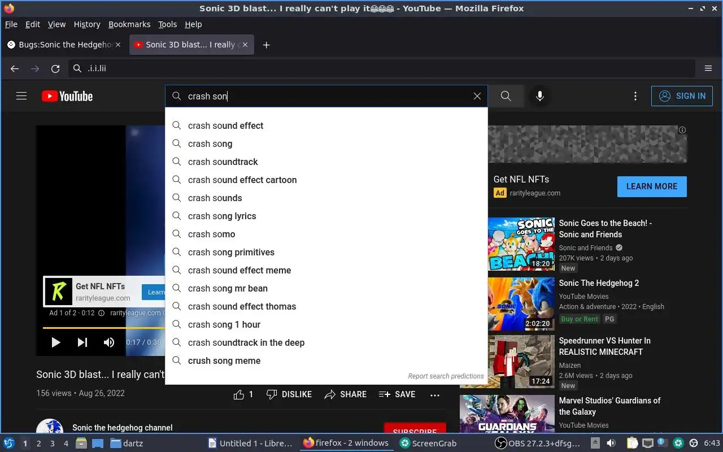This screenshot has width=723, height=452.
Task: Click the Firefox URL address bar
Action: 382,68
